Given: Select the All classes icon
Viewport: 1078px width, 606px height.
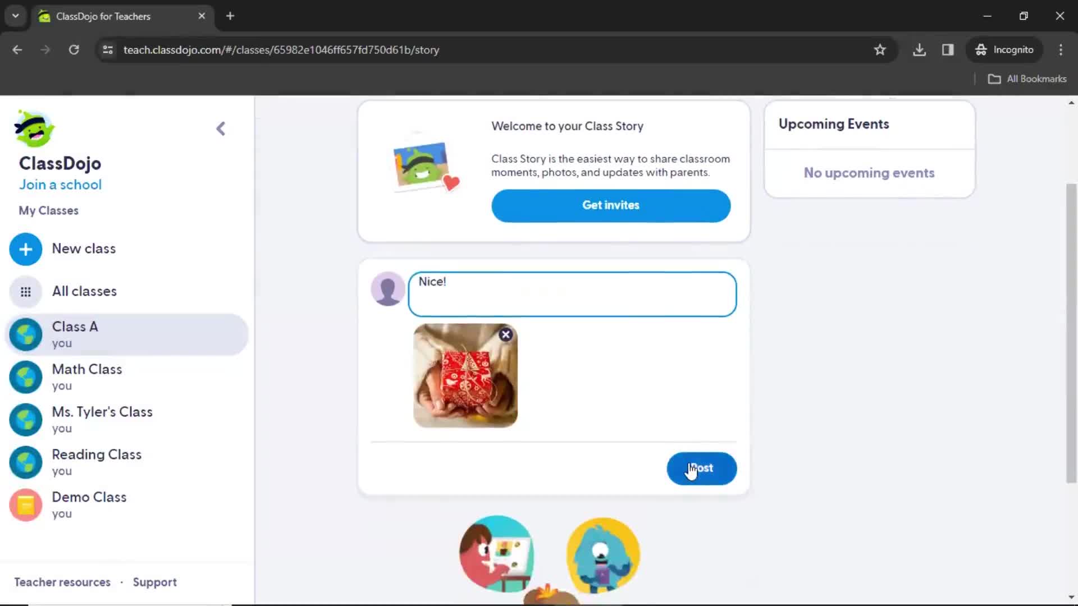Looking at the screenshot, I should click(25, 291).
